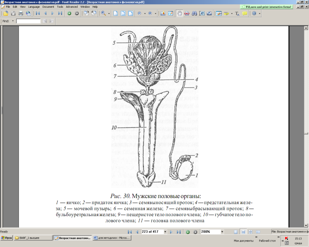Click 'Fill, save and print interactive forms' banner
The width and height of the screenshot is (309, 247).
point(266,7)
